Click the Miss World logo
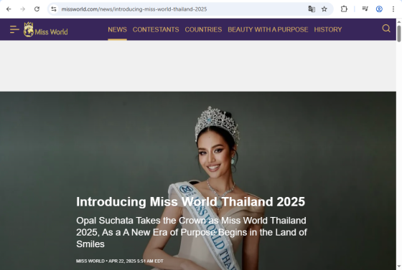This screenshot has width=402, height=270. tap(46, 29)
